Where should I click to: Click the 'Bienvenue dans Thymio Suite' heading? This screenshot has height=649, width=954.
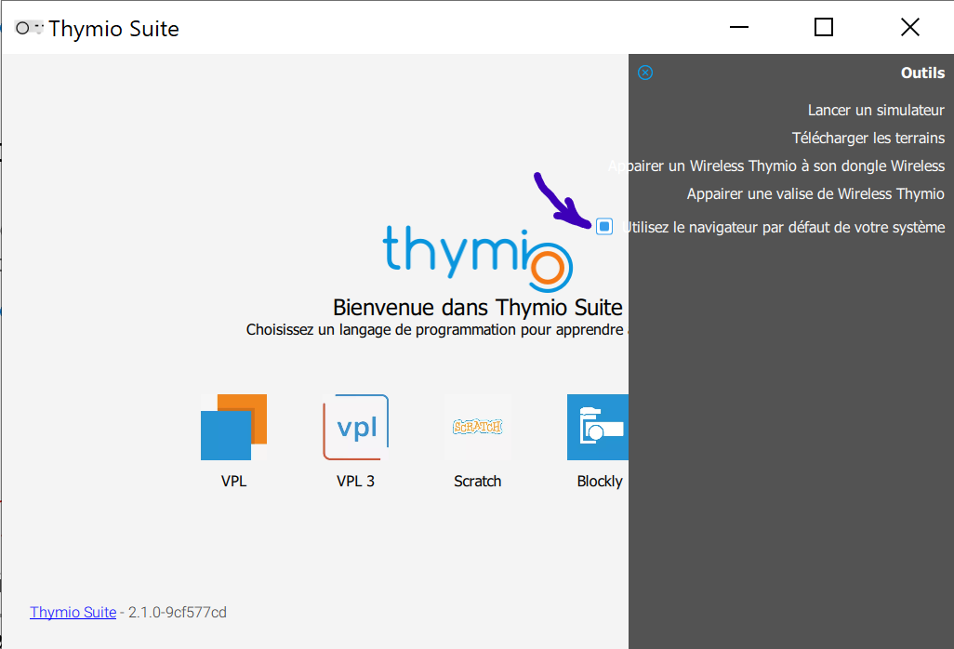(478, 307)
